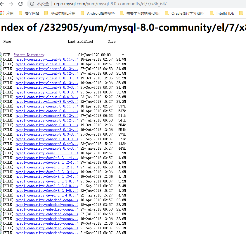
Task: Open mysql-community-client-8.0.3 link sized 35.5M
Action: click(47, 92)
